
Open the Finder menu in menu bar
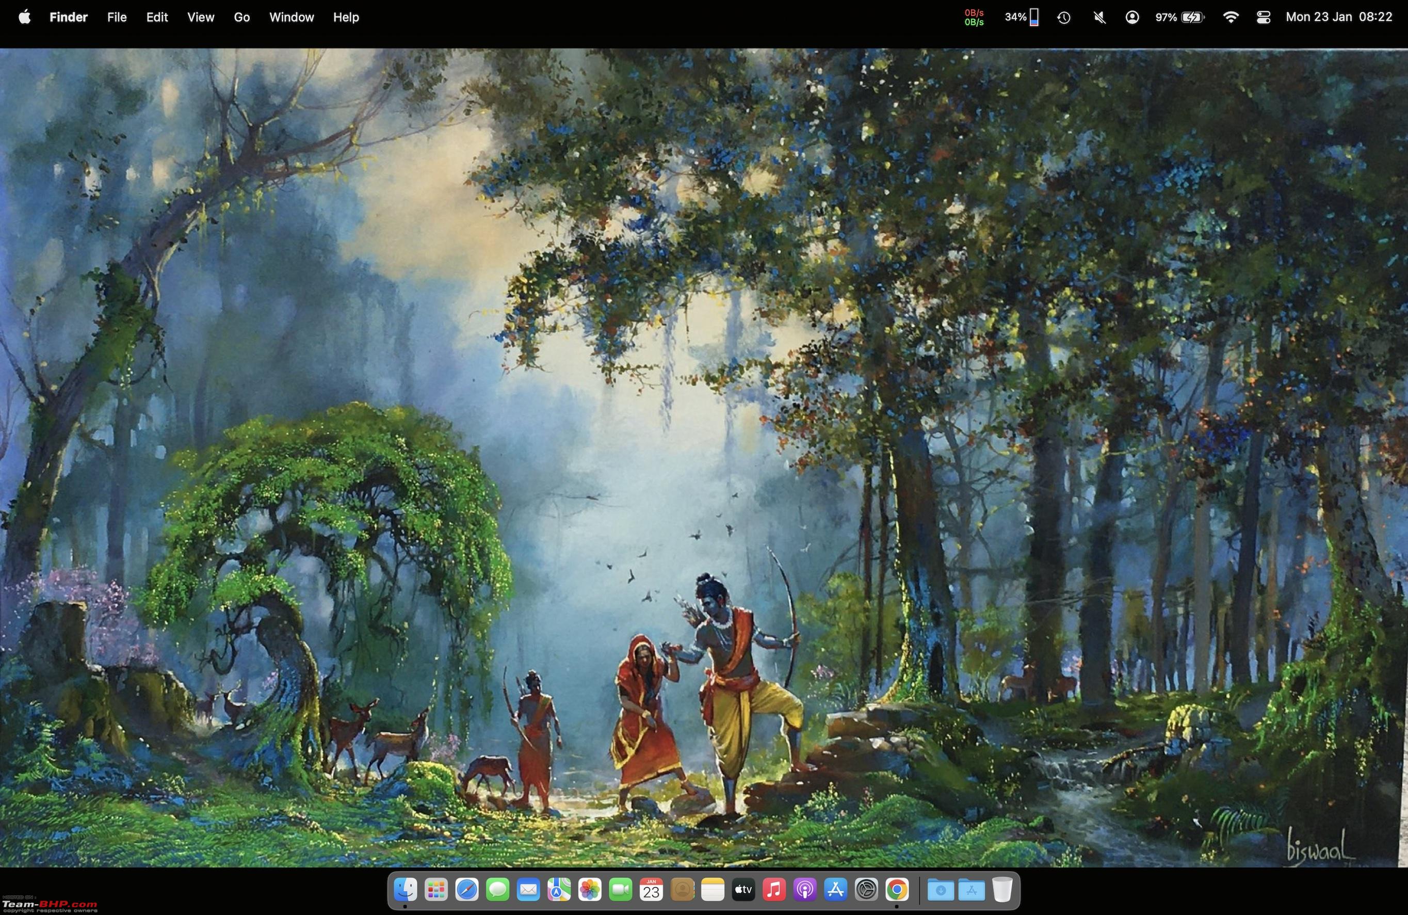pyautogui.click(x=69, y=17)
